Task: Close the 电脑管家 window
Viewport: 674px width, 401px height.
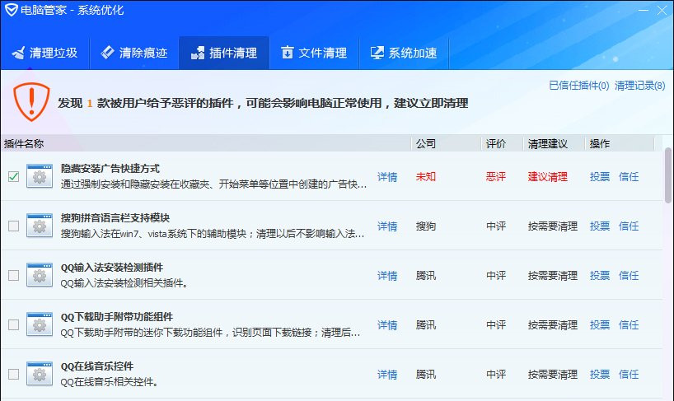Action: 662,10
